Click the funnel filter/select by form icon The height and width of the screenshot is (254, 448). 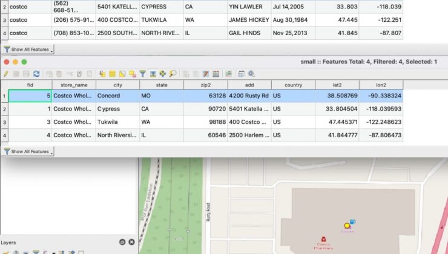(x=142, y=74)
